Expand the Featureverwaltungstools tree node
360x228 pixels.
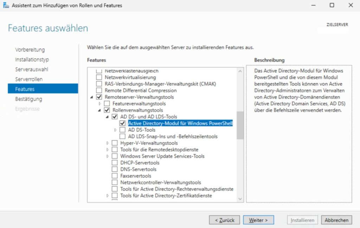pyautogui.click(x=100, y=104)
